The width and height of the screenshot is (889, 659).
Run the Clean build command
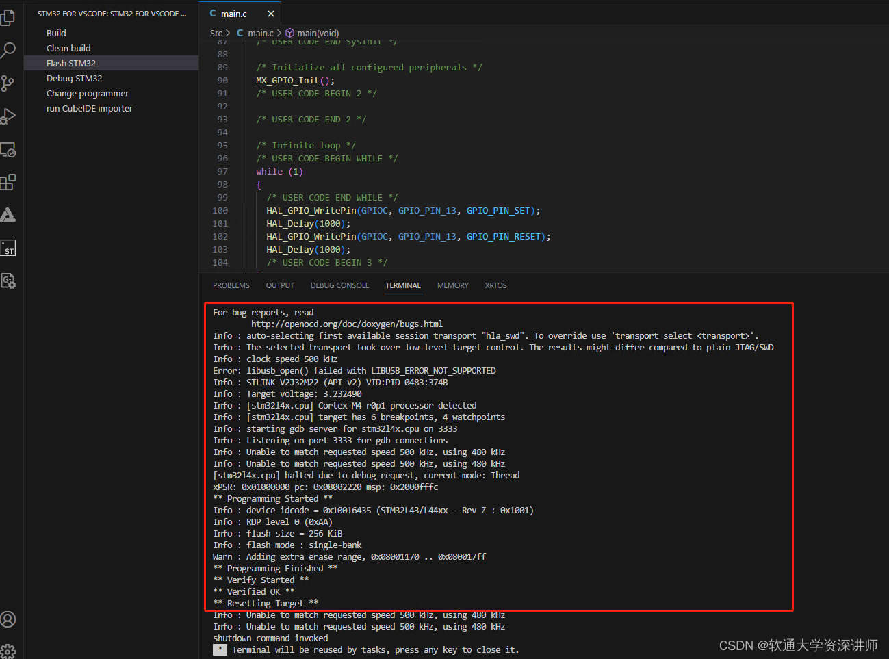(x=111, y=48)
